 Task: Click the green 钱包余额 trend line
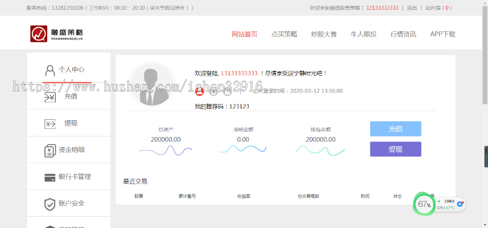[320, 150]
